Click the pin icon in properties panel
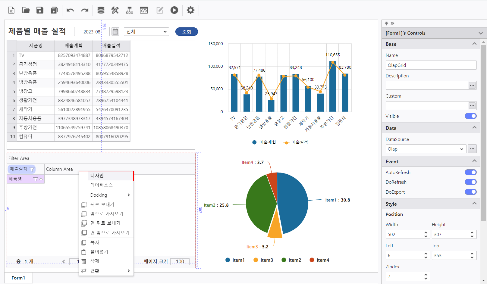Screen dimensions: 487x284 coord(387,23)
